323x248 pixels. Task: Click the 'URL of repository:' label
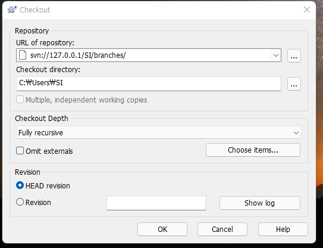click(x=45, y=43)
